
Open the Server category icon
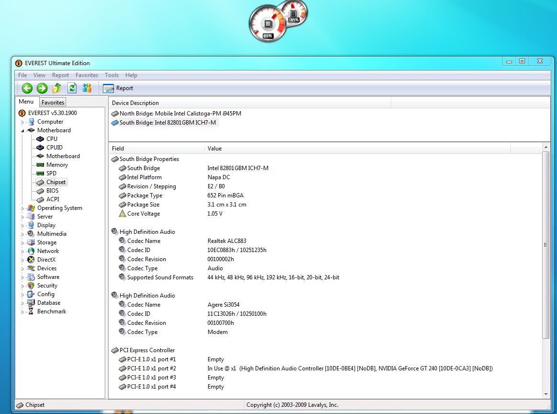(31, 216)
